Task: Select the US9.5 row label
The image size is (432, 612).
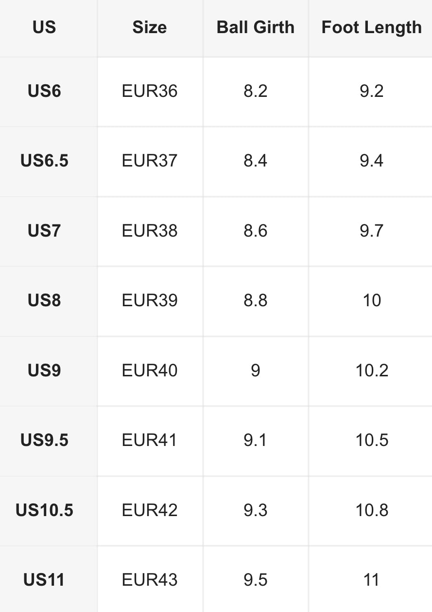Action: [x=44, y=440]
